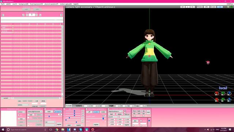Open the ground dropdown in accessory panel

click(x=113, y=117)
